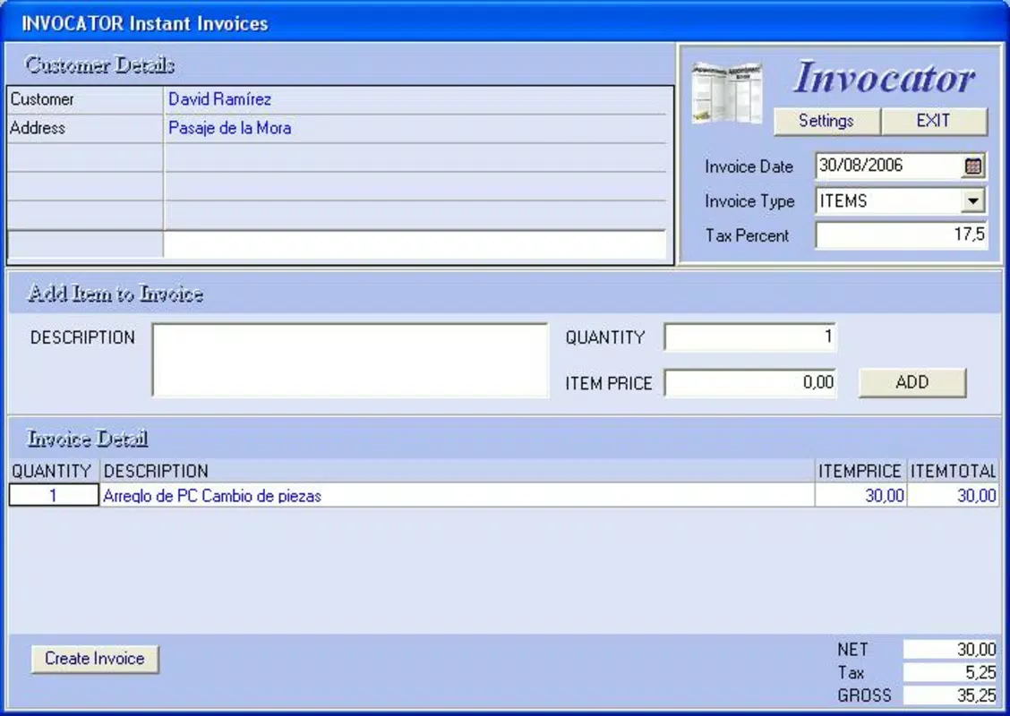Screen dimensions: 1010x716
Task: Open the Settings button
Action: [x=826, y=121]
